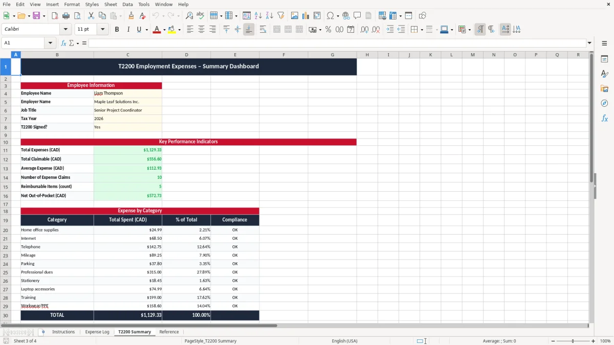Apply yellow background color swatch

(172, 30)
